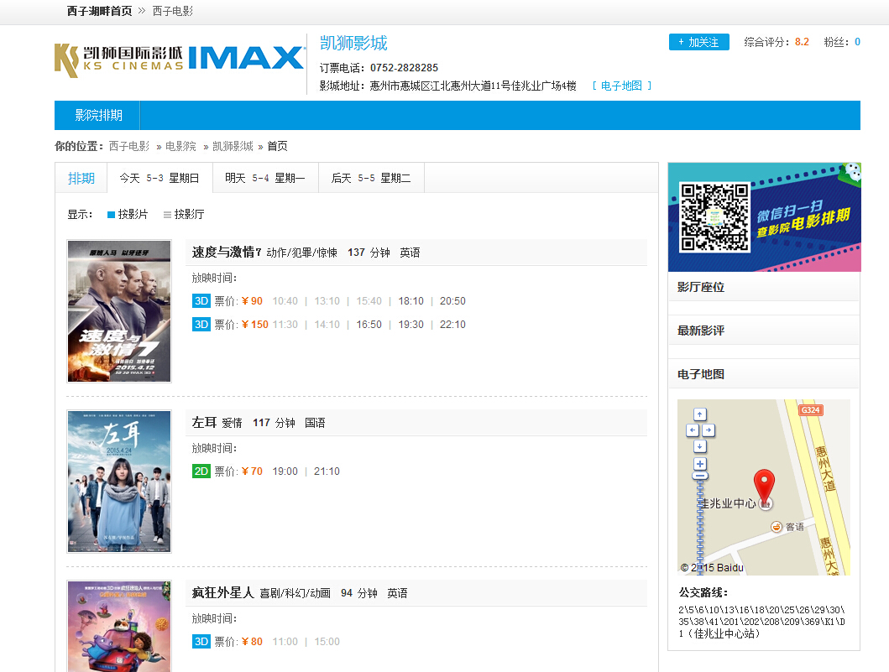
Task: Pan the map left using the left arrow
Action: click(692, 430)
